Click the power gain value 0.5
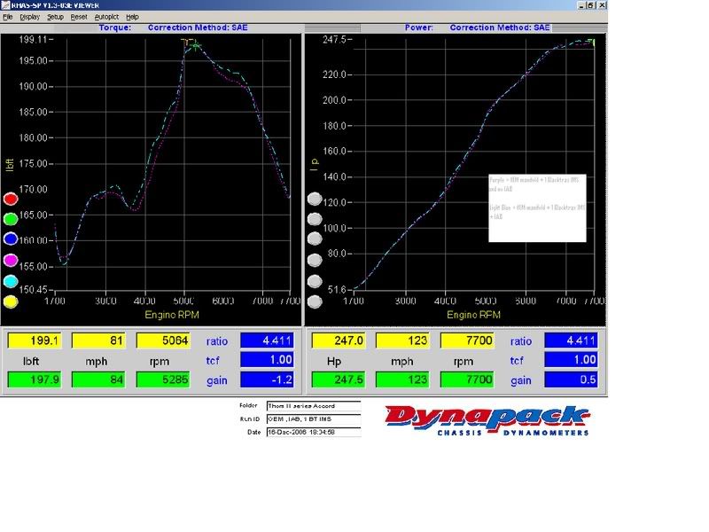The height and width of the screenshot is (532, 709). click(x=571, y=379)
